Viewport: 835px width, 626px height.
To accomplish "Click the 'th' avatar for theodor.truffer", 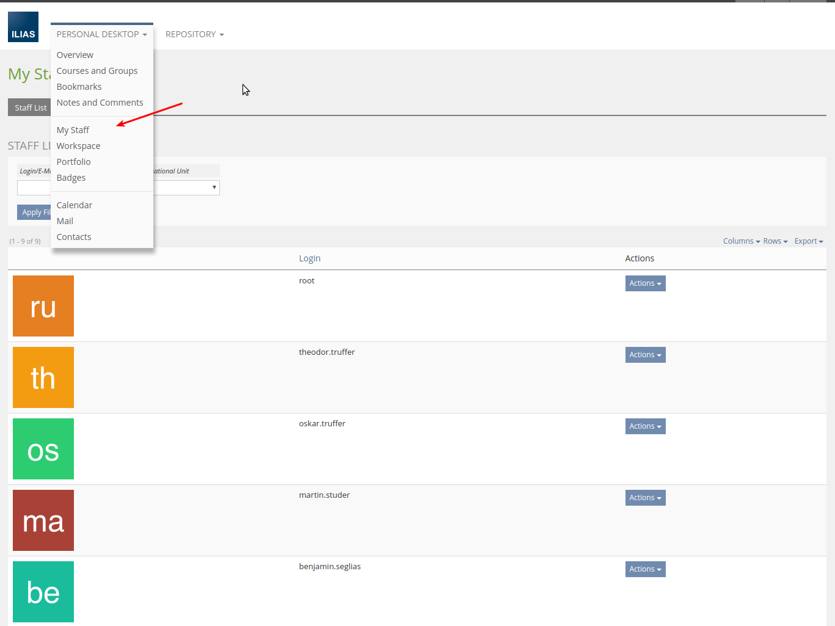I will tap(43, 377).
